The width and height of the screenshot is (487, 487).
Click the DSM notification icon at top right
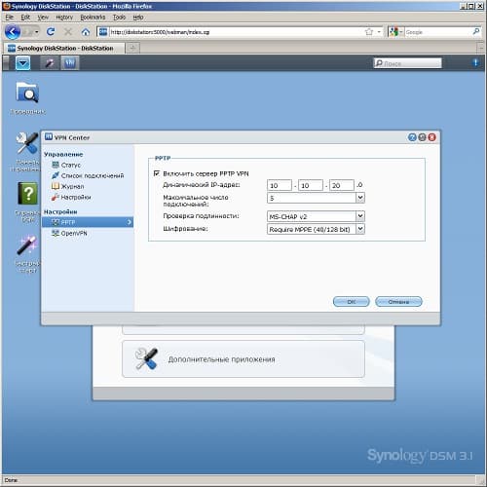(x=475, y=62)
